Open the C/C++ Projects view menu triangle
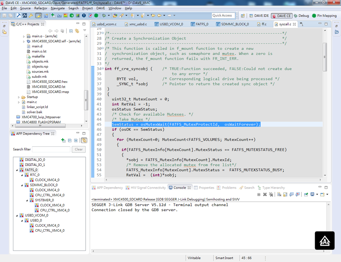This screenshot has width=341, height=262. tap(85, 30)
